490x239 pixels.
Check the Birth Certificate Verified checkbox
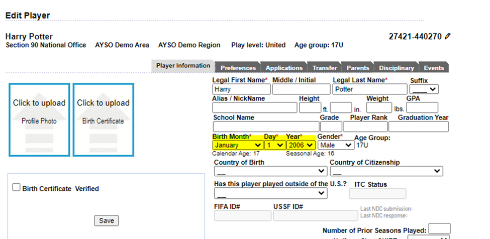click(x=17, y=187)
